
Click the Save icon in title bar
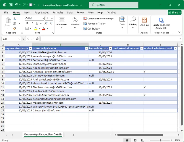11,5
